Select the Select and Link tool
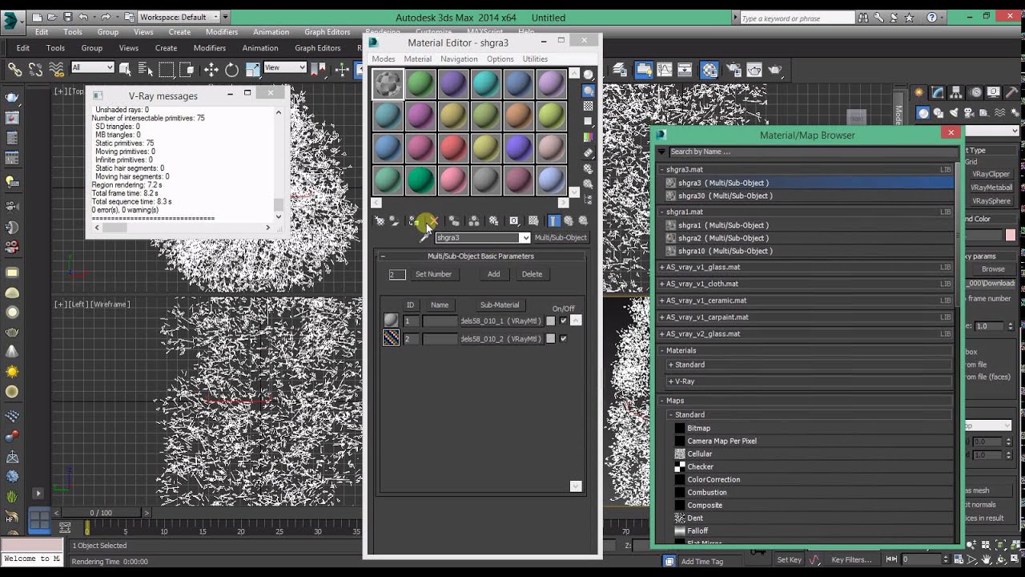The width and height of the screenshot is (1025, 577). pos(14,70)
